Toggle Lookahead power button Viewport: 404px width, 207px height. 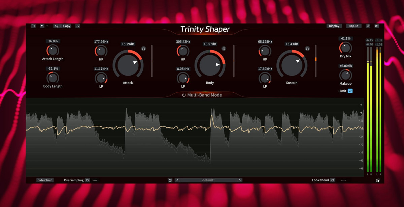tap(333, 180)
